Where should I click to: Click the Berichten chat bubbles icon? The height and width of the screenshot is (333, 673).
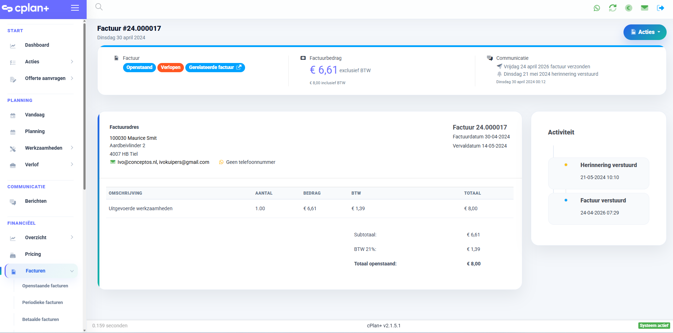13,202
